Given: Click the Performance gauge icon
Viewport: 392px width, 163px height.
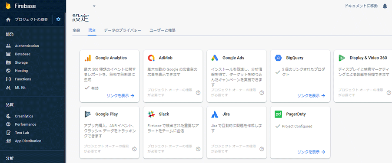Looking at the screenshot, I should [x=8, y=124].
